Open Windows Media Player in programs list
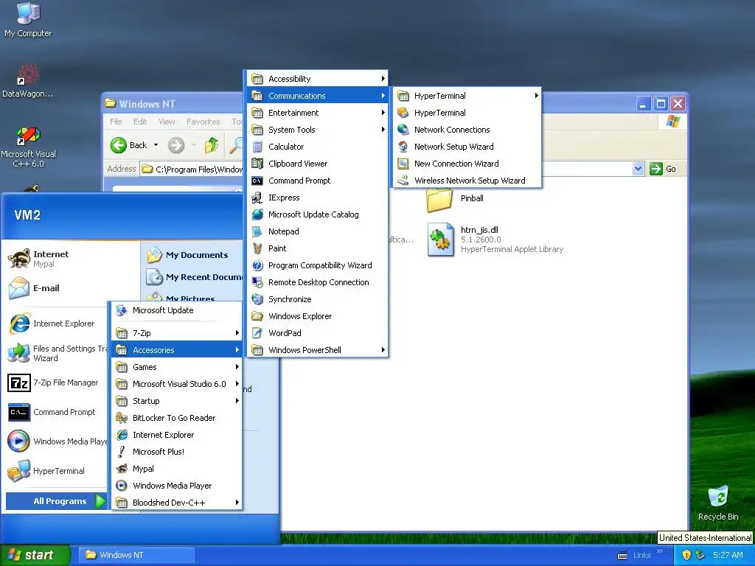755x566 pixels. 176,486
